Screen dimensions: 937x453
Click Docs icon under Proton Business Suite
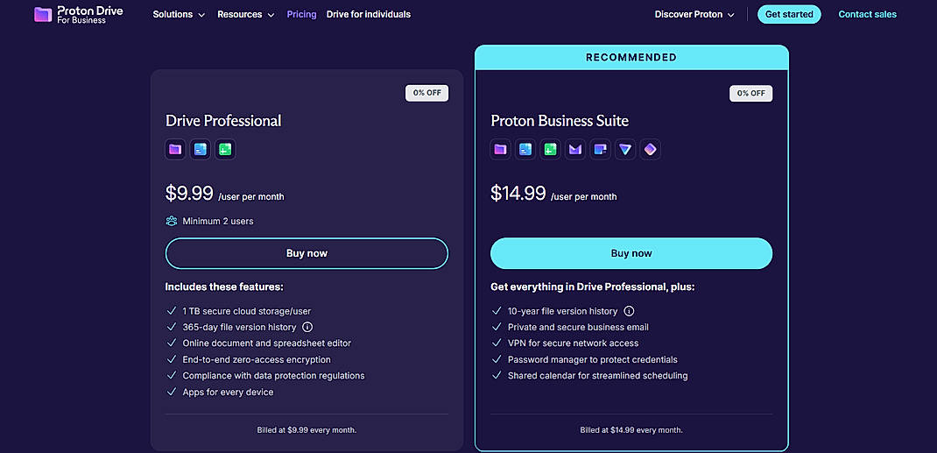(525, 150)
